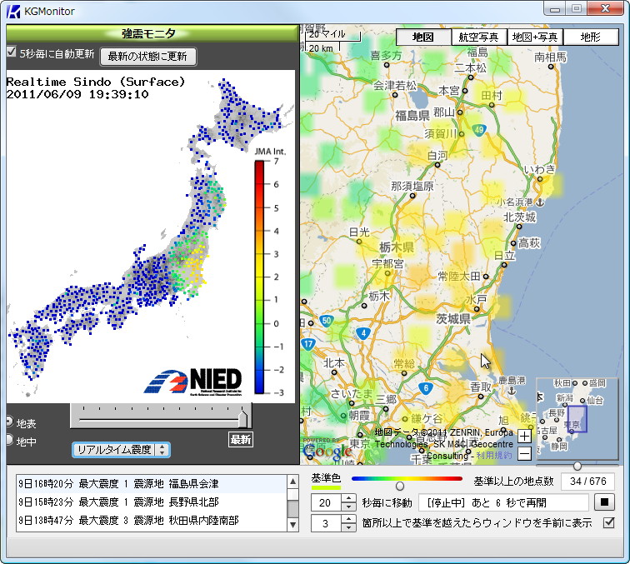Switch map to 航空写真 view

pyautogui.click(x=479, y=37)
